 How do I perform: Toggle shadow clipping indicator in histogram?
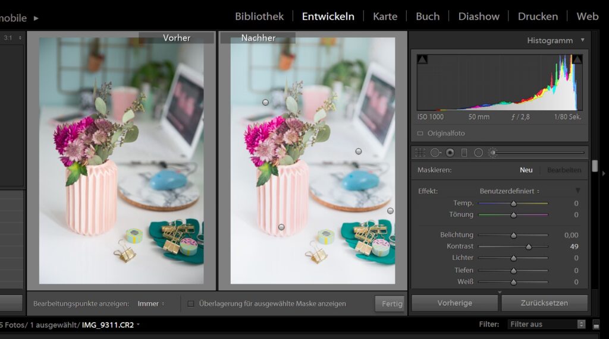pos(422,59)
